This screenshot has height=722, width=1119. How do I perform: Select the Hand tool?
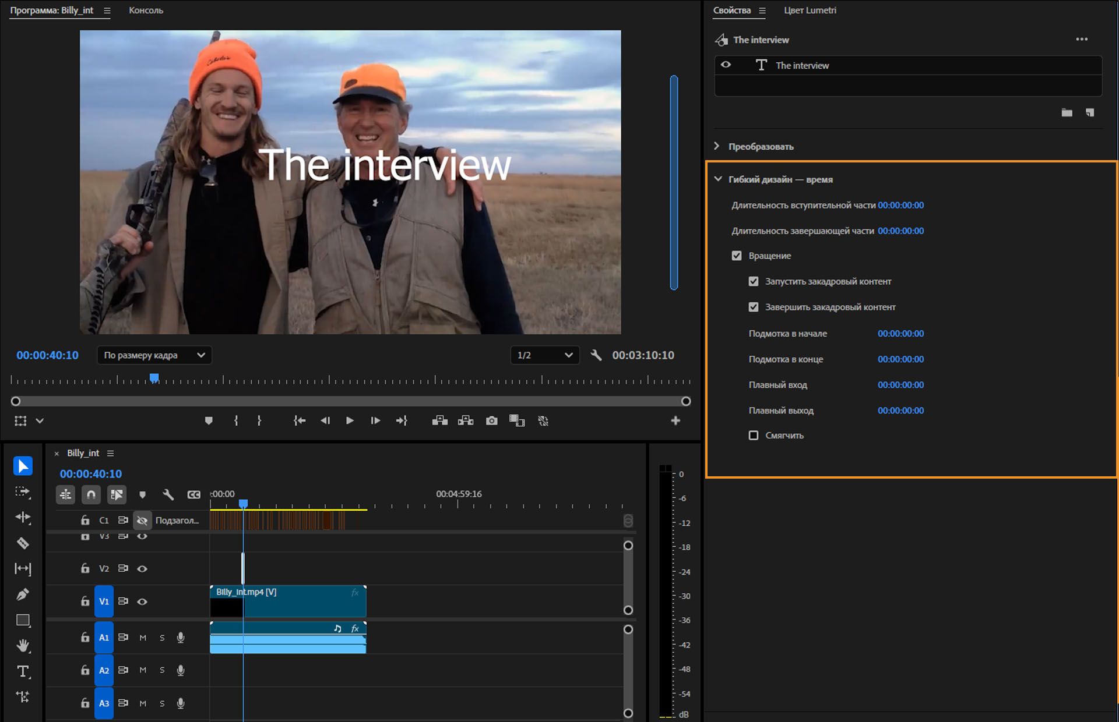click(23, 646)
